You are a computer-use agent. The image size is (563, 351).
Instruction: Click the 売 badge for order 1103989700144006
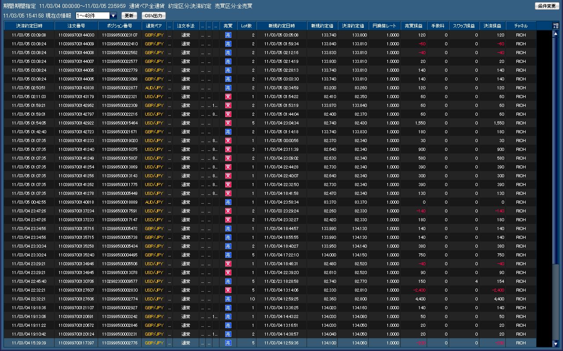(228, 70)
